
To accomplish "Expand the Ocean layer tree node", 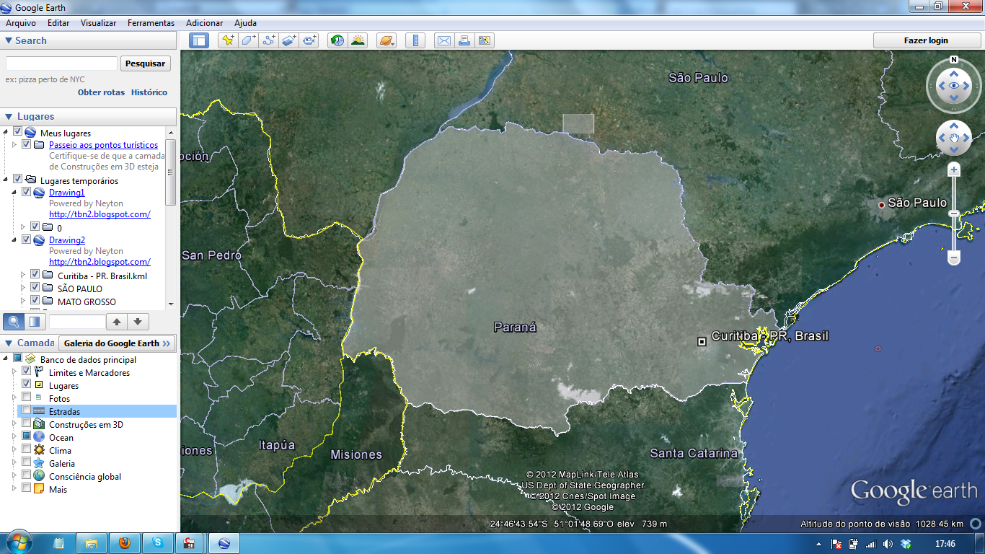I will (14, 437).
